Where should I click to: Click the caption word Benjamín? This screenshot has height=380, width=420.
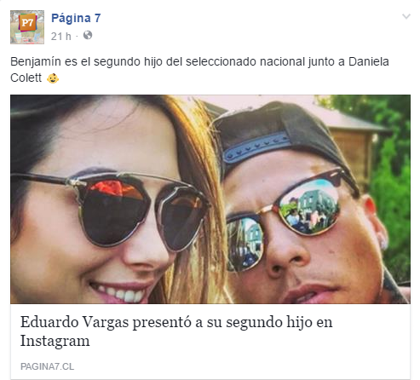click(x=36, y=61)
